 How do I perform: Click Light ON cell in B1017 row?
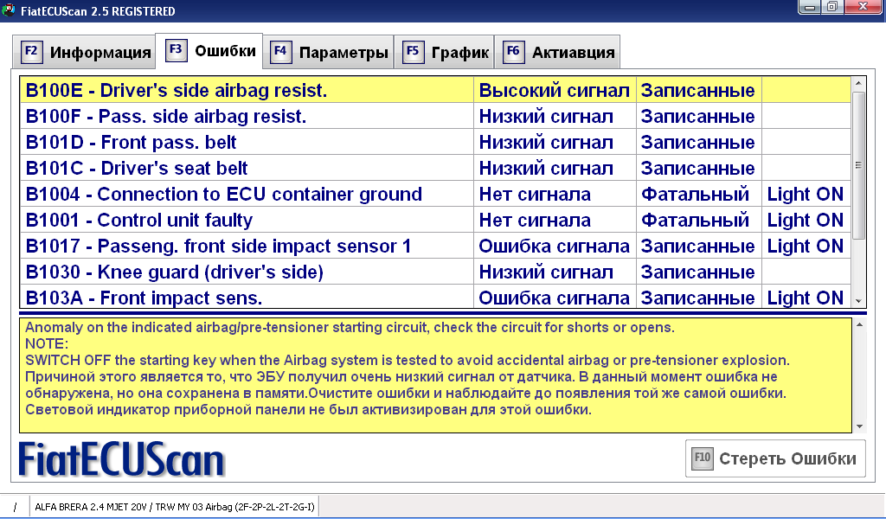(806, 247)
